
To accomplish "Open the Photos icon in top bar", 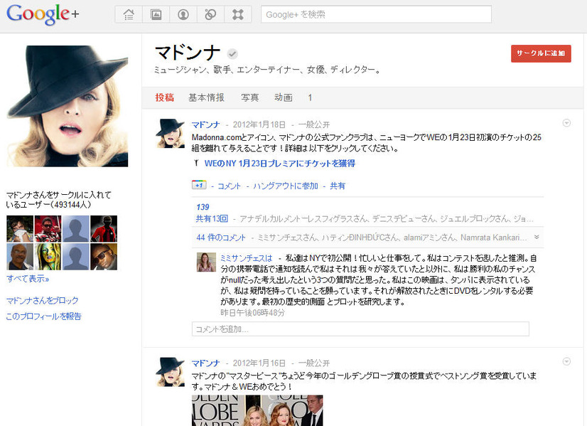I will coord(156,15).
